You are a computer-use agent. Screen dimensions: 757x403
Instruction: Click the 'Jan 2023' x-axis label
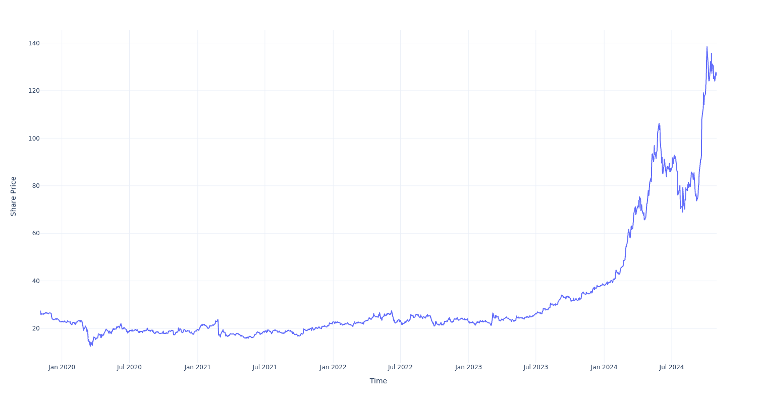[468, 367]
